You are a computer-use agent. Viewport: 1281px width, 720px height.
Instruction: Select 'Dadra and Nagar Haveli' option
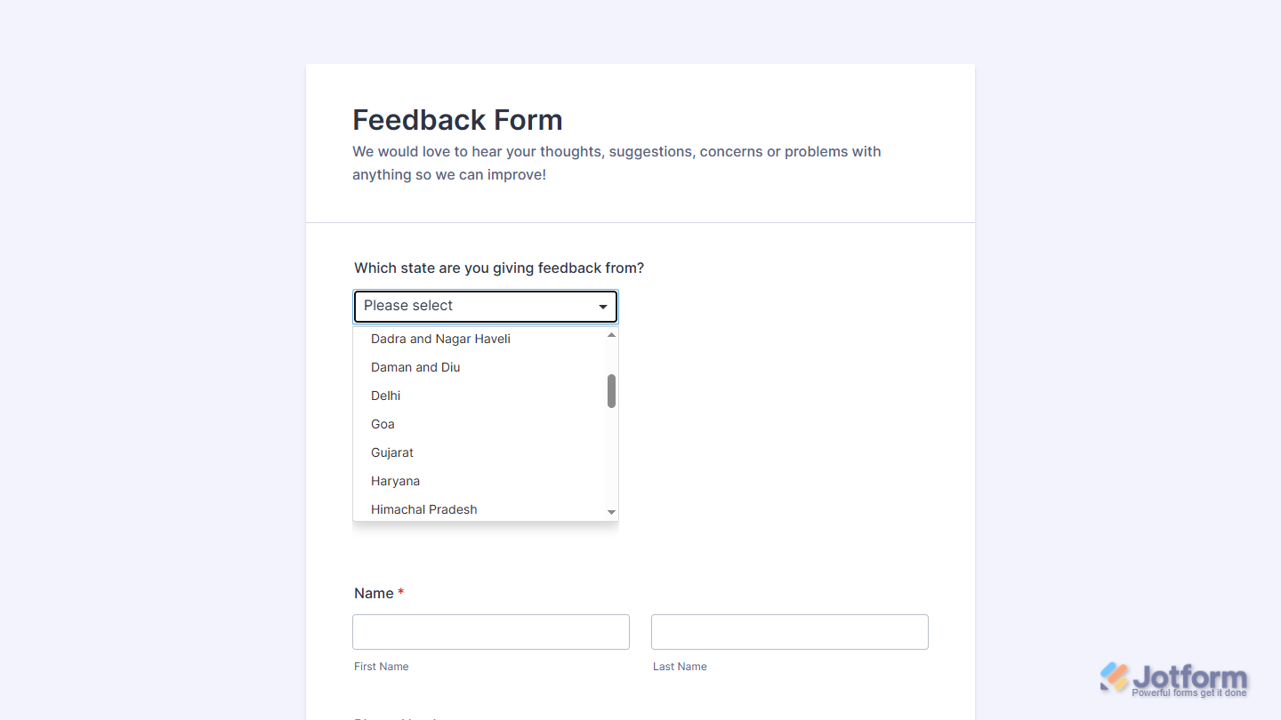click(x=440, y=339)
